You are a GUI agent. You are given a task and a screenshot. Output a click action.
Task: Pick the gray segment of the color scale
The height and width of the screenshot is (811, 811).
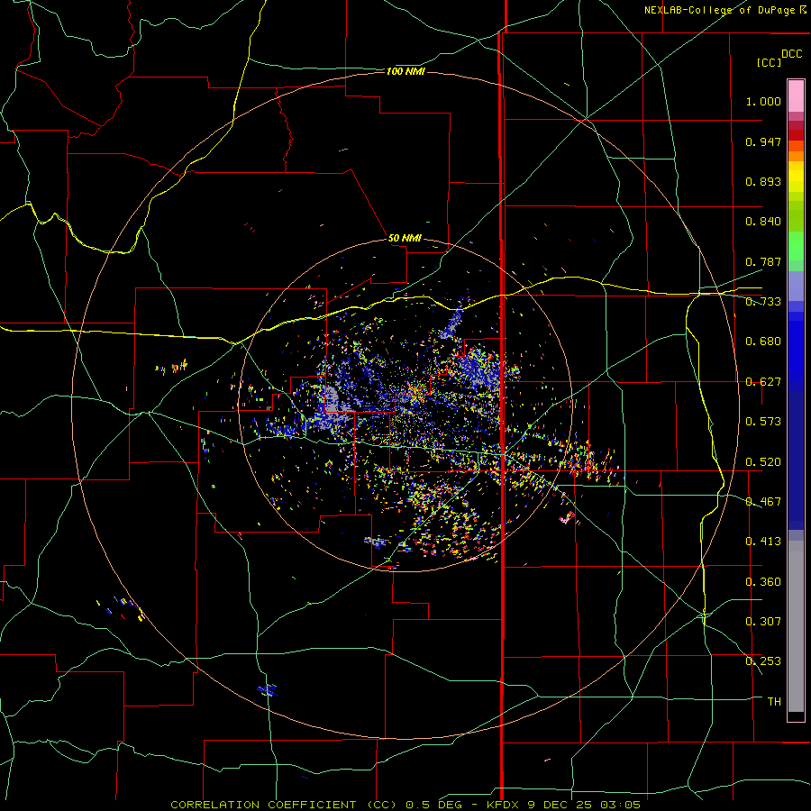point(796,626)
